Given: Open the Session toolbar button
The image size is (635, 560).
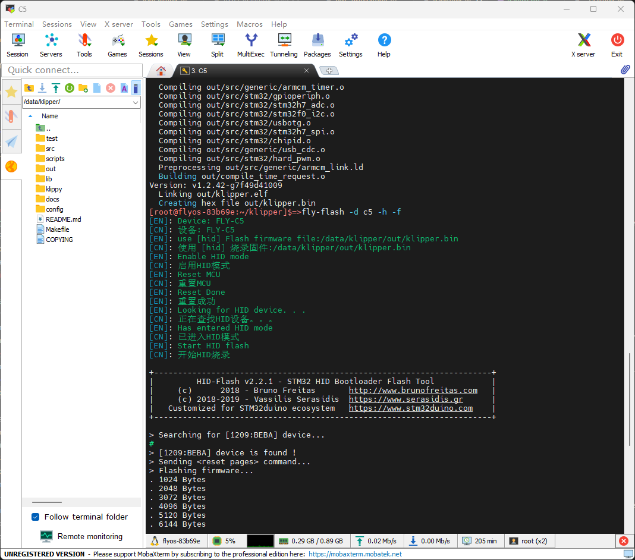Looking at the screenshot, I should [x=17, y=45].
